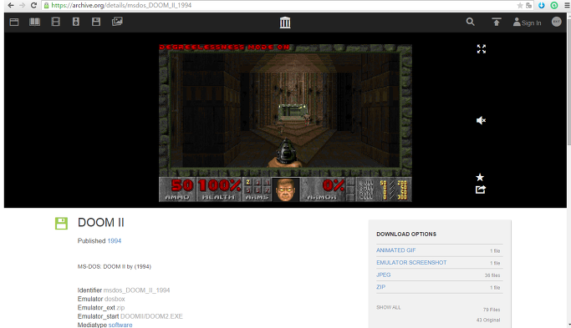Viewport: 571px width, 328px height.
Task: Open the Audio speaker icon
Action: coord(76,22)
